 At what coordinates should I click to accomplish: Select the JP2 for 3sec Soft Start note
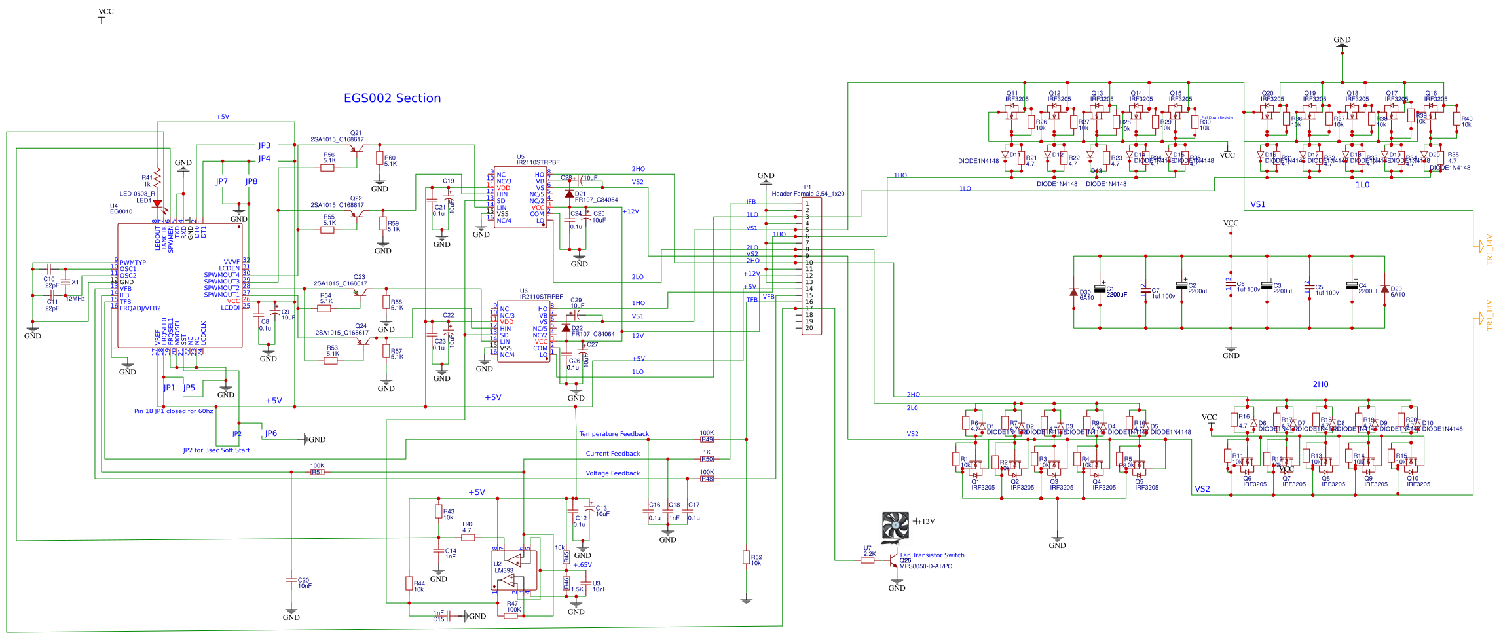(216, 450)
